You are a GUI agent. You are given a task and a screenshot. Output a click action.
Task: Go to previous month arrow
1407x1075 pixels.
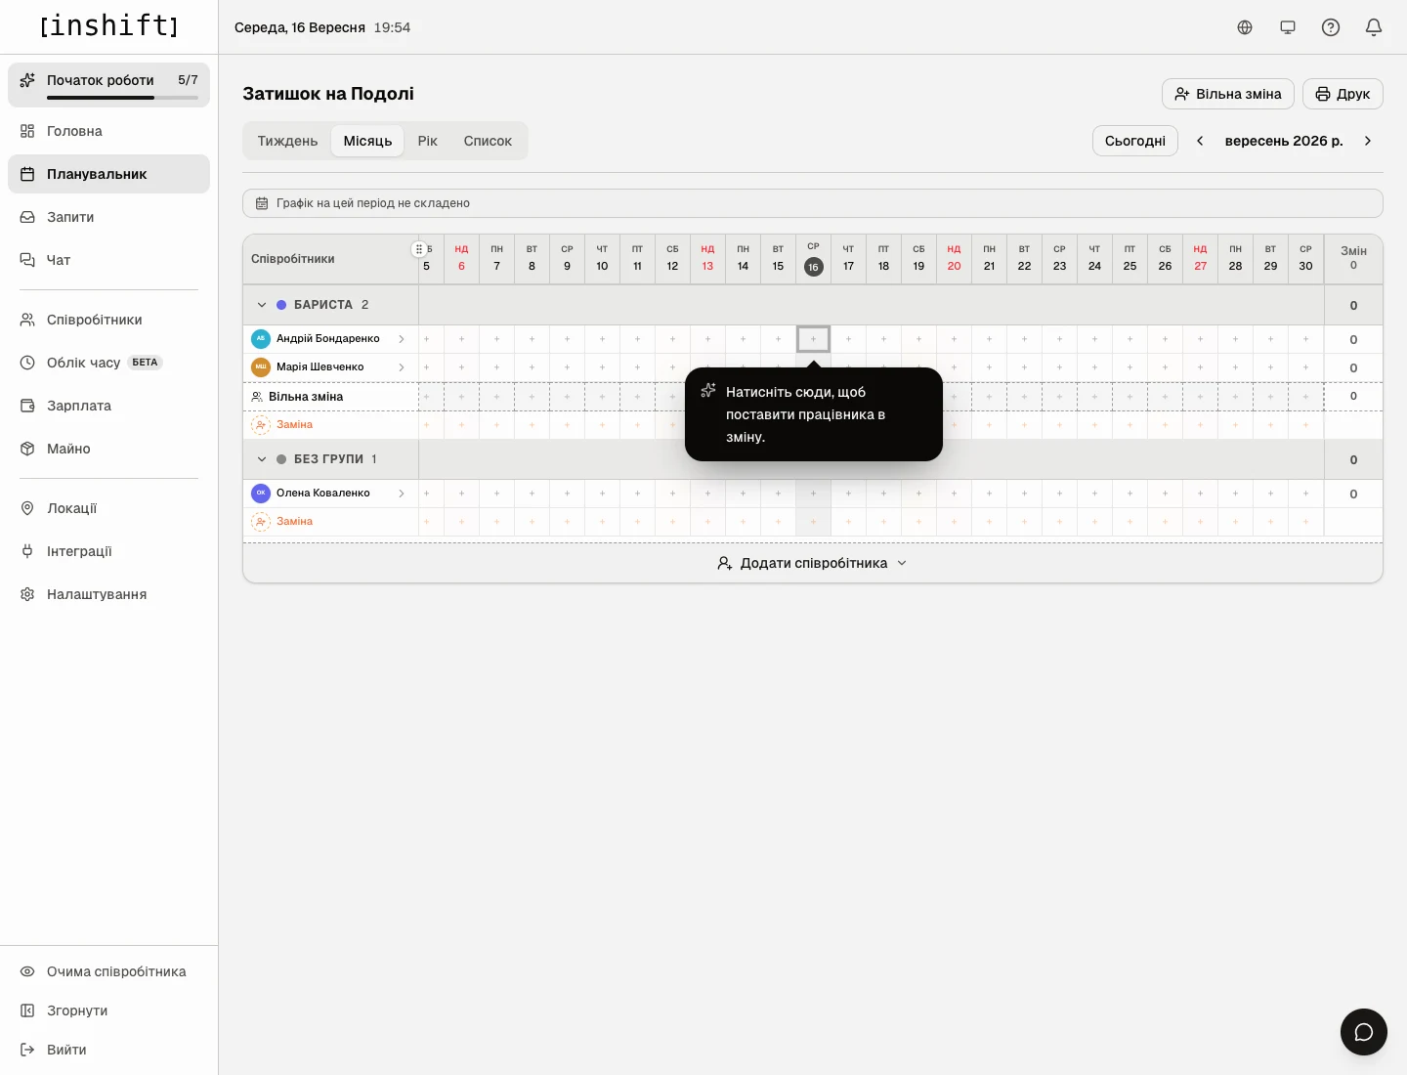point(1200,141)
